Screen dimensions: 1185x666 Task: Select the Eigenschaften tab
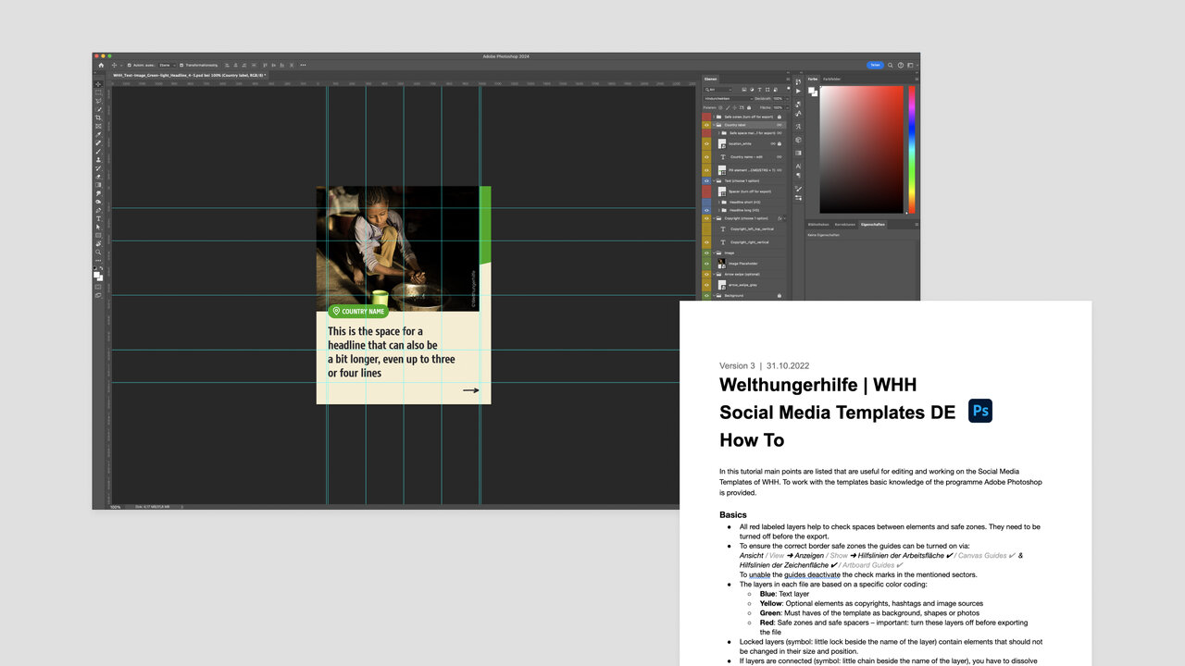pyautogui.click(x=873, y=224)
